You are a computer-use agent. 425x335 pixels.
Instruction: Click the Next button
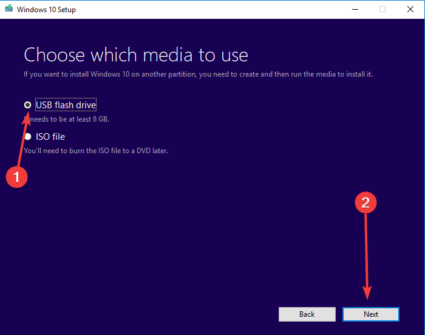click(x=371, y=314)
